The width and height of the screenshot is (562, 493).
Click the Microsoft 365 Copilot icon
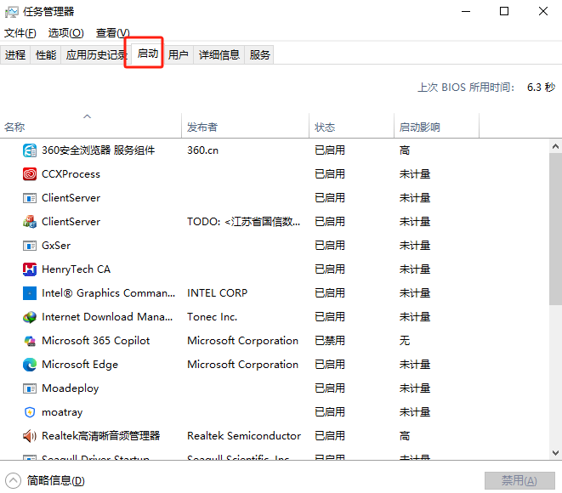coord(30,341)
